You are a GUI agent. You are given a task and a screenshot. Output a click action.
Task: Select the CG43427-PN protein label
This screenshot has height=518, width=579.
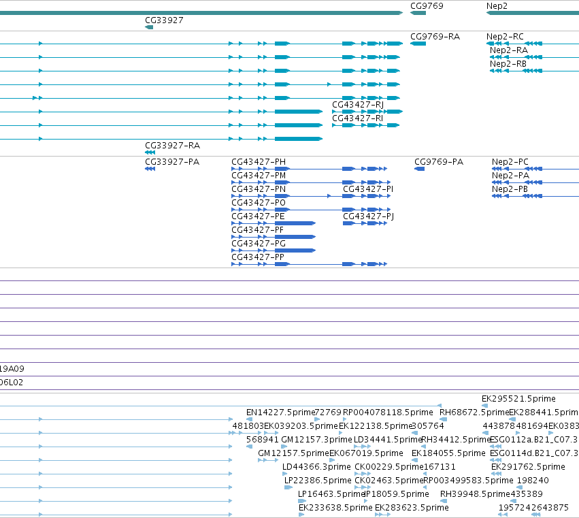tap(259, 189)
